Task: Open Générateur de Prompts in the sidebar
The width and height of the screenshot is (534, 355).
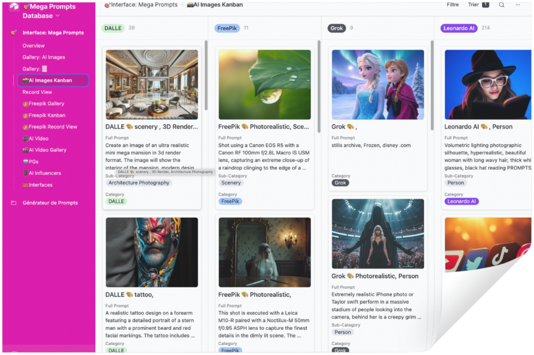Action: (x=50, y=203)
